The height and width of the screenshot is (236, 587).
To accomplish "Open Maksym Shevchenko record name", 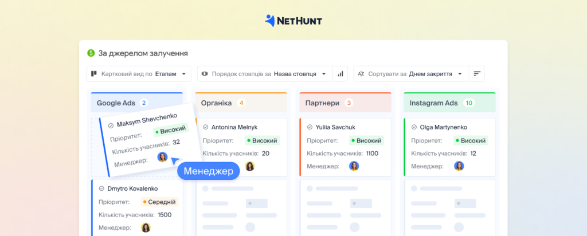I will (x=147, y=120).
